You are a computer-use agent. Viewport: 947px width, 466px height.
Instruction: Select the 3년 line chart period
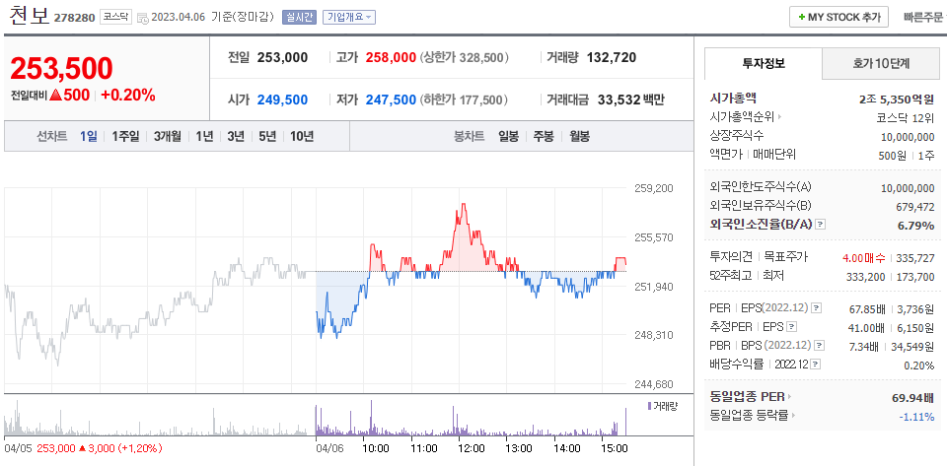(x=236, y=136)
